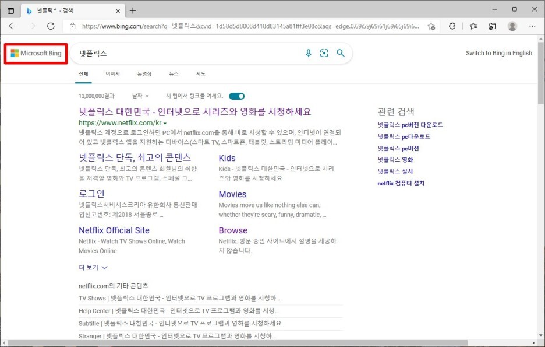Switch to the 이미지 tab
The height and width of the screenshot is (347, 545).
click(112, 74)
